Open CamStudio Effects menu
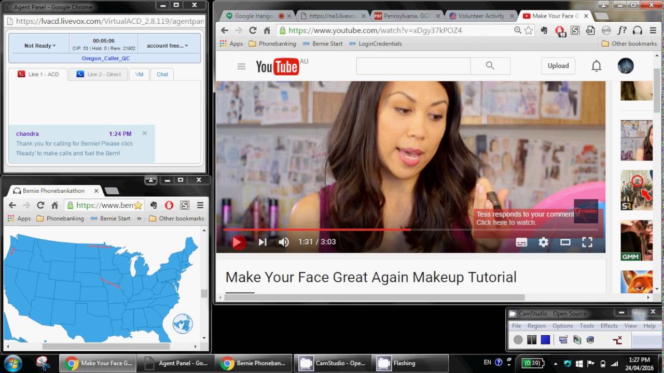 609,326
